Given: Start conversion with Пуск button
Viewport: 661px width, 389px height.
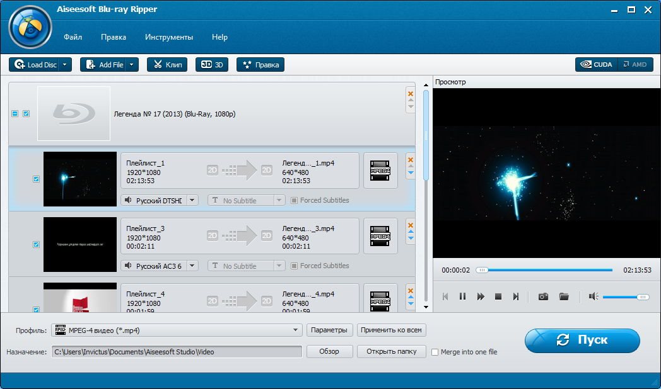Looking at the screenshot, I should pos(582,340).
